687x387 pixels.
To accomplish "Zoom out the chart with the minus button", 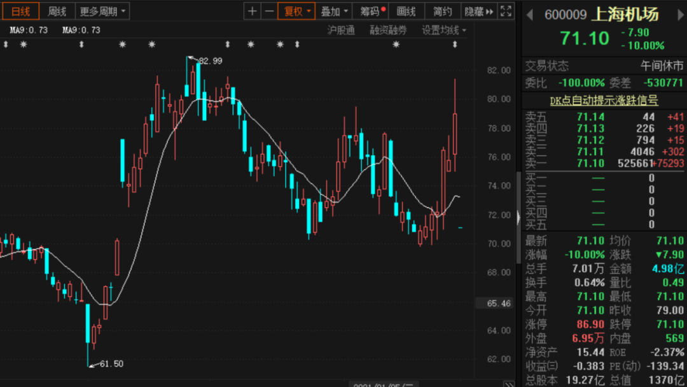I will [269, 11].
